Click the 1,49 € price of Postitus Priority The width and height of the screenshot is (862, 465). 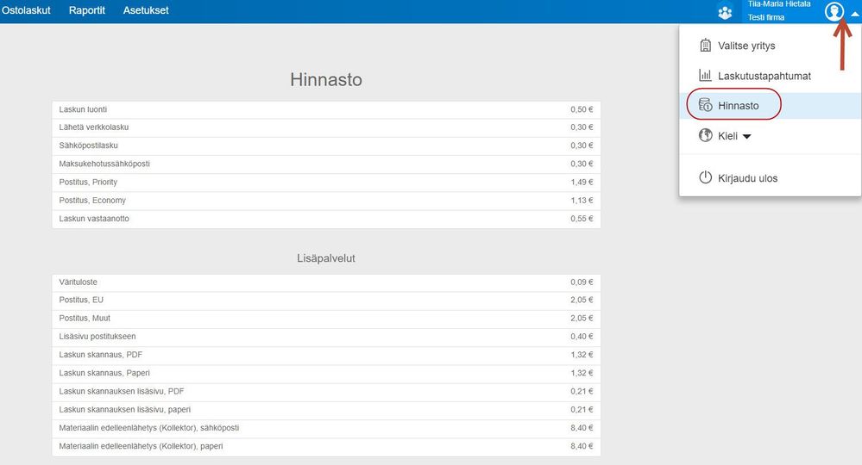(582, 182)
